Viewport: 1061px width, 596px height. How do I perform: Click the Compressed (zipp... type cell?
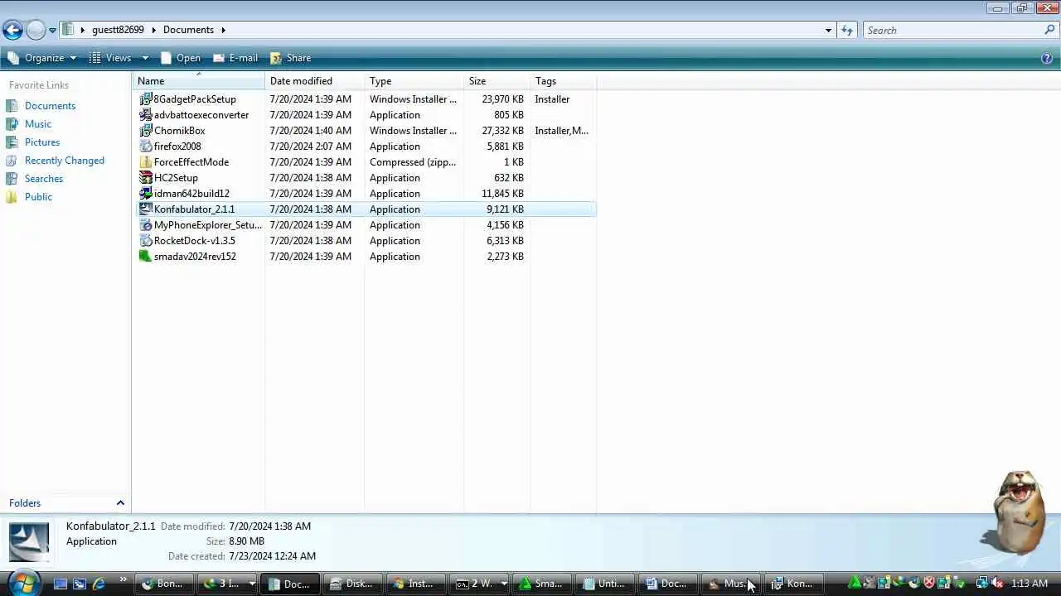[413, 162]
